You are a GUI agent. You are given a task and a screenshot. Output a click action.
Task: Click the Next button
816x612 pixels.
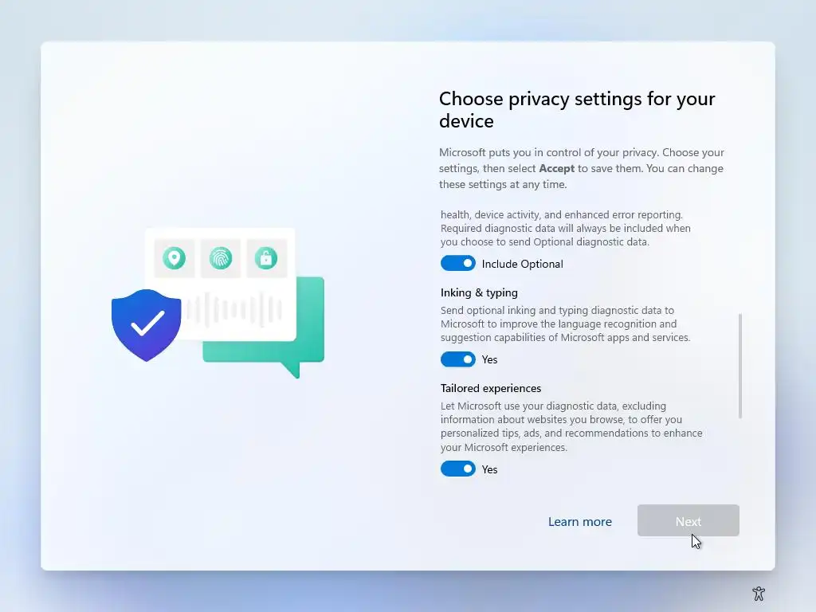click(688, 520)
